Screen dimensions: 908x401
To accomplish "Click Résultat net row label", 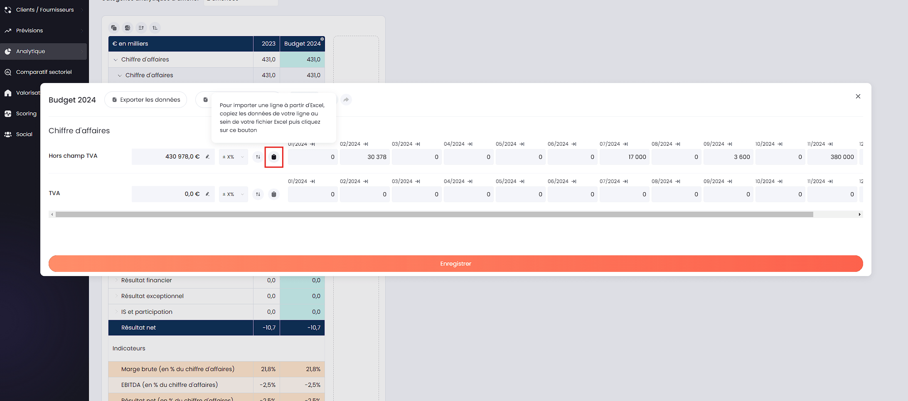I will pos(138,328).
